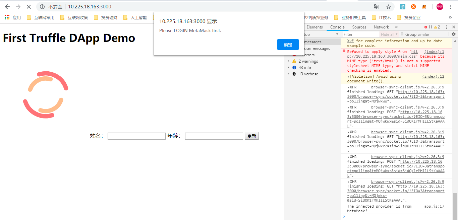Screen dimensions: 458x220
Task: Expand the 13 verbose message group
Action: pos(289,74)
